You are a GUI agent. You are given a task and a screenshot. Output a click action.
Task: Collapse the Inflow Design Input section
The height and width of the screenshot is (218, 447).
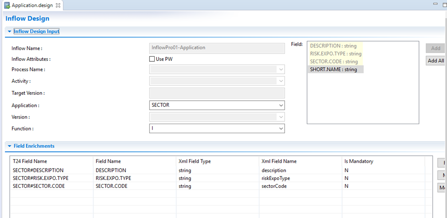click(x=9, y=32)
